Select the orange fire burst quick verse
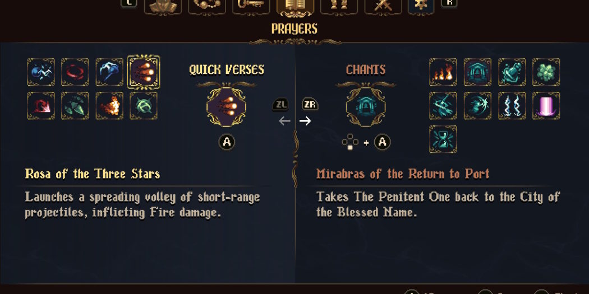Image resolution: width=589 pixels, height=294 pixels. (109, 106)
